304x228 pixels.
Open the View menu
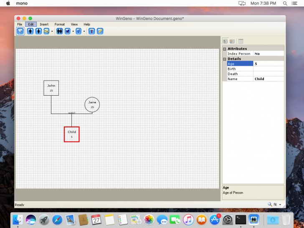74,24
